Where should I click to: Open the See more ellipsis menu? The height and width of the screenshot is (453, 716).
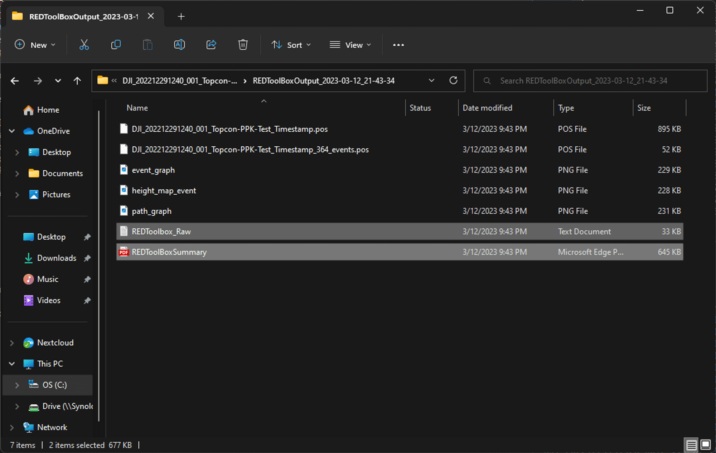[x=398, y=45]
